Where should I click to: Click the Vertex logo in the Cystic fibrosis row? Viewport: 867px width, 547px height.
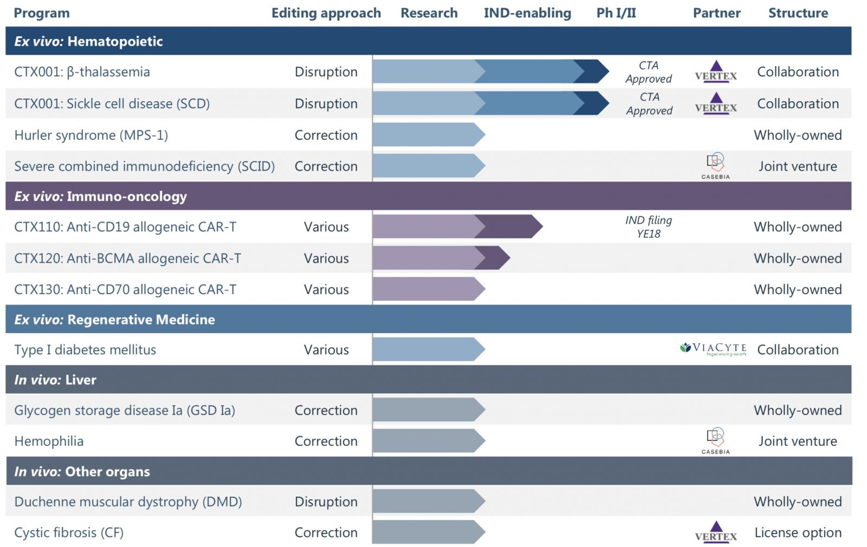pyautogui.click(x=715, y=532)
